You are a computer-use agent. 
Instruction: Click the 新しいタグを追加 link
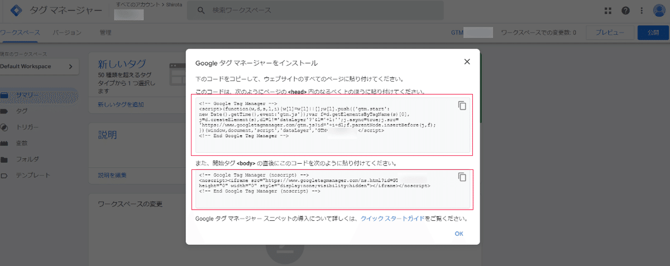[121, 104]
